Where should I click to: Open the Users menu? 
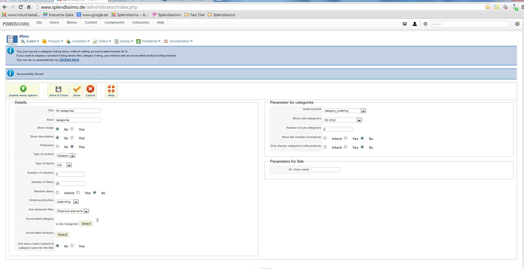pos(54,22)
